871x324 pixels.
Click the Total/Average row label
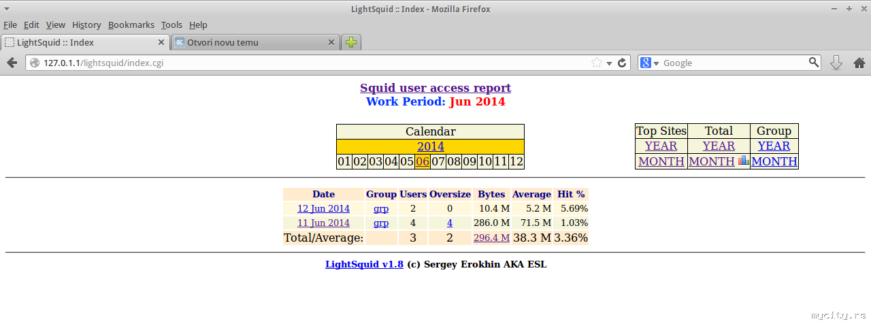coord(323,238)
